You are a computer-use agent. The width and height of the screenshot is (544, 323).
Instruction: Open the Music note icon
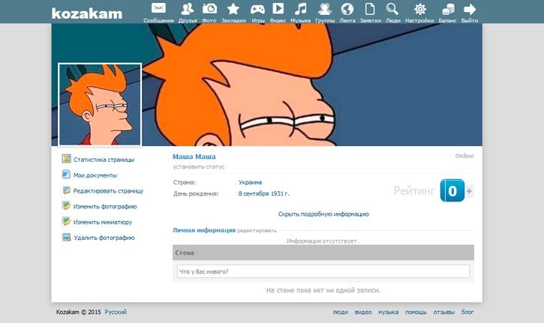point(300,10)
